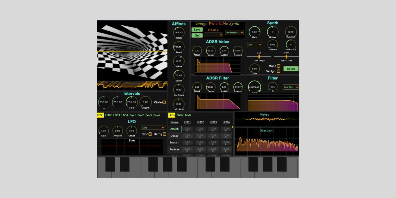The width and height of the screenshot is (396, 198).
Task: Click Release row LFO4 slider
Action: (x=226, y=149)
